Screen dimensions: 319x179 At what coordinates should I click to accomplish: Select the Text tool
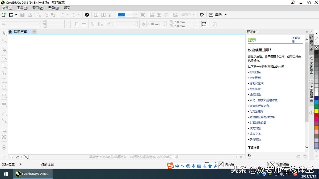(4, 104)
